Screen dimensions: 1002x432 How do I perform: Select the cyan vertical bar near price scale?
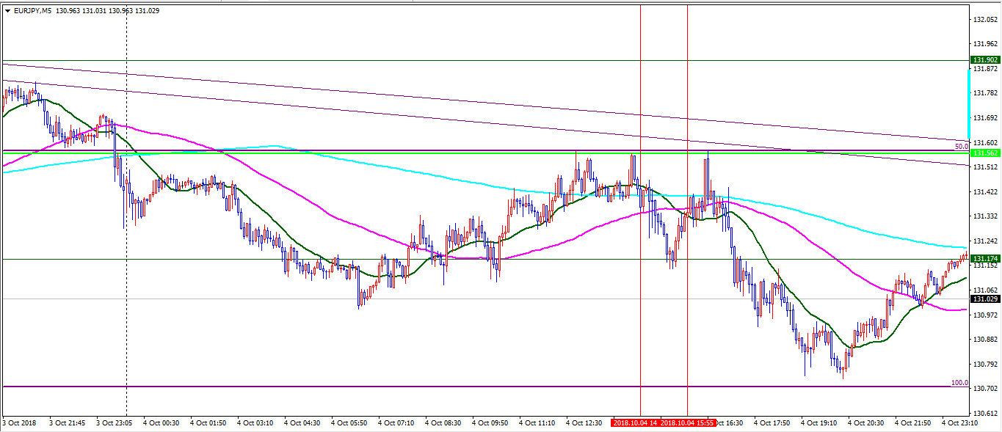970,105
